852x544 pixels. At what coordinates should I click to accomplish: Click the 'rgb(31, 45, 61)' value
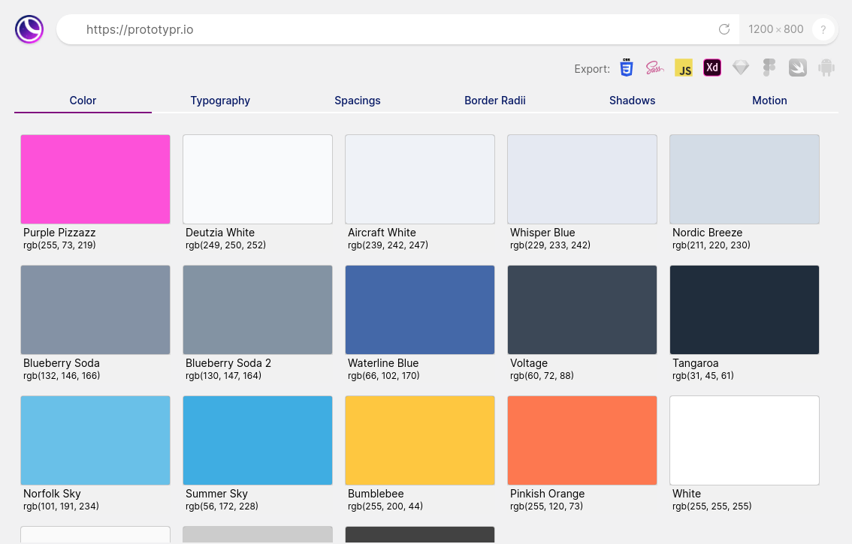(x=703, y=376)
